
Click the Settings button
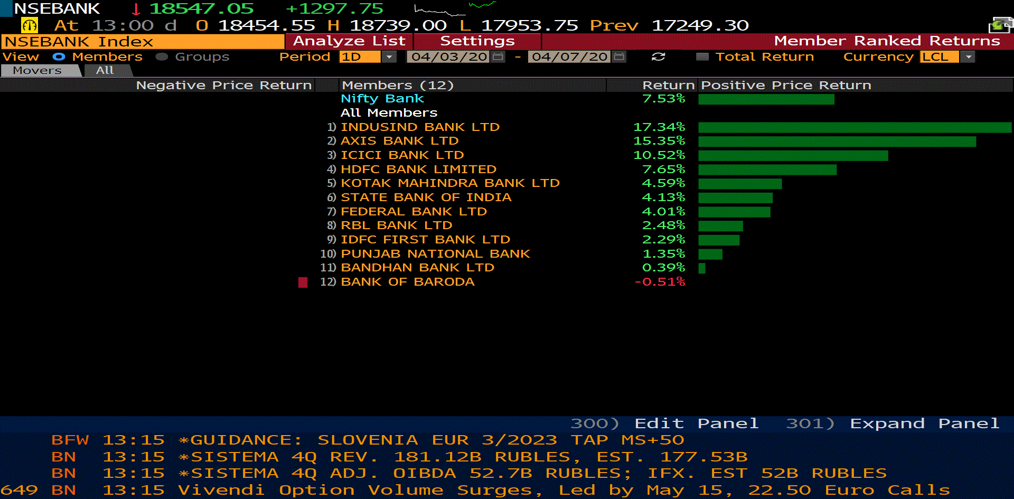pos(477,41)
